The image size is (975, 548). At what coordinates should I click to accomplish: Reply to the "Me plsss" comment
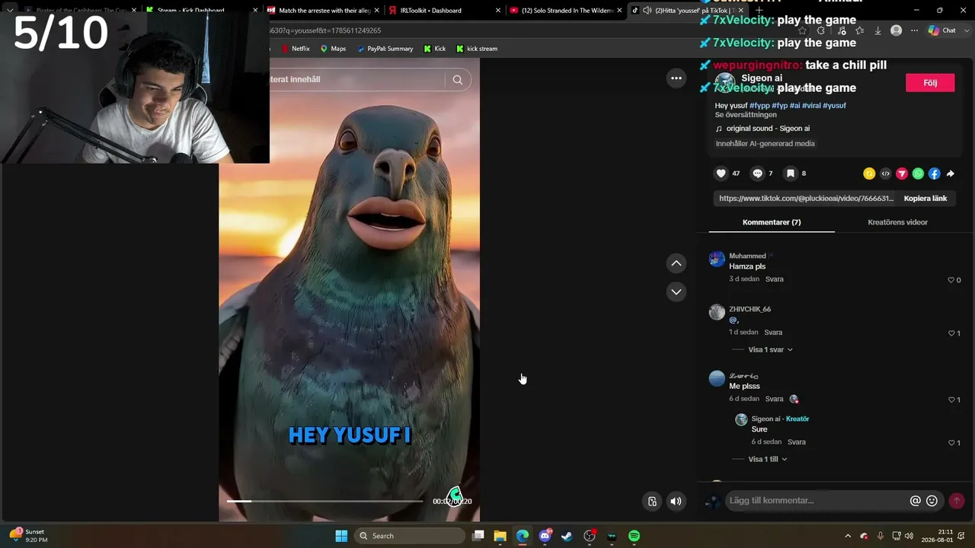point(774,399)
